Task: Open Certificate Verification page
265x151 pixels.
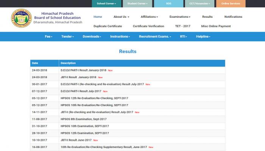Action: pos(148,26)
